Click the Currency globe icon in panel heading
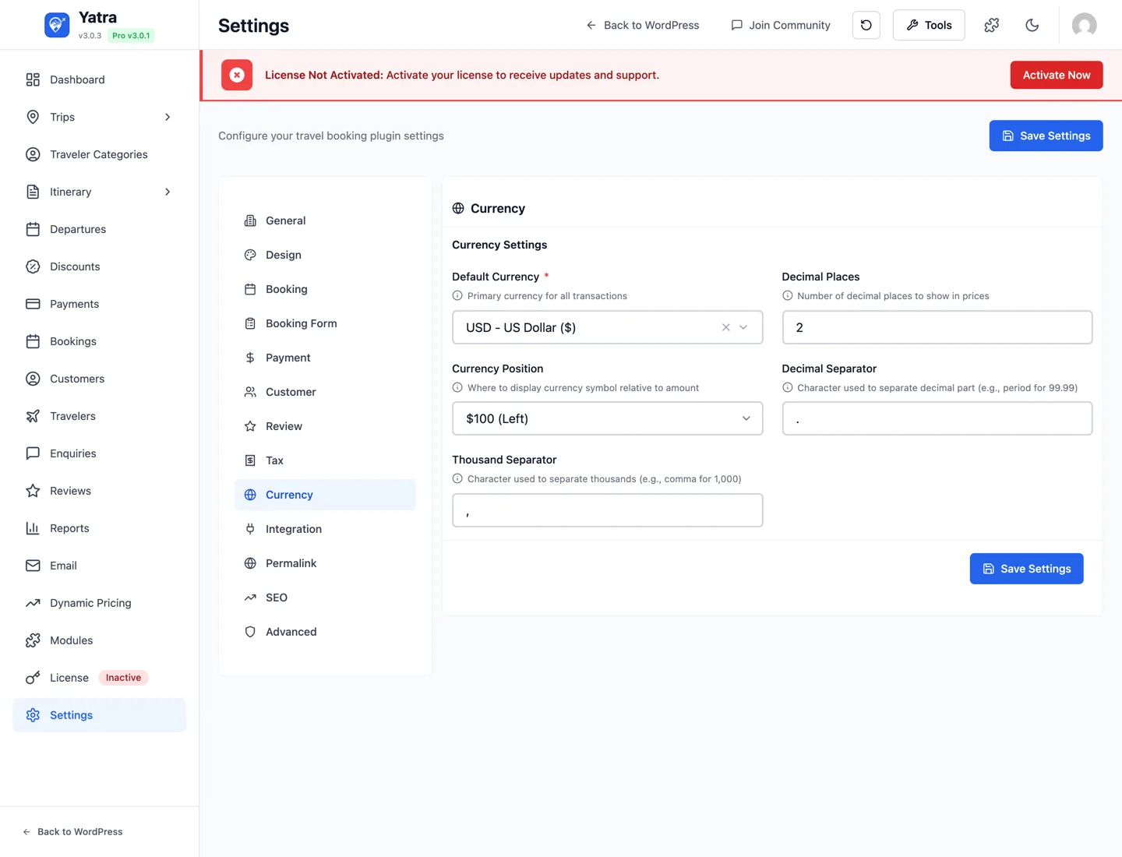 (x=458, y=208)
